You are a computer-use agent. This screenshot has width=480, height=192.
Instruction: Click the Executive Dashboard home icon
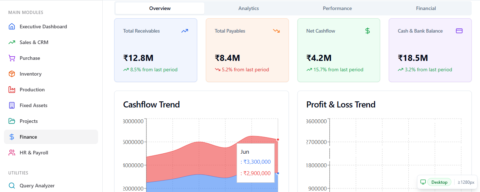[12, 27]
